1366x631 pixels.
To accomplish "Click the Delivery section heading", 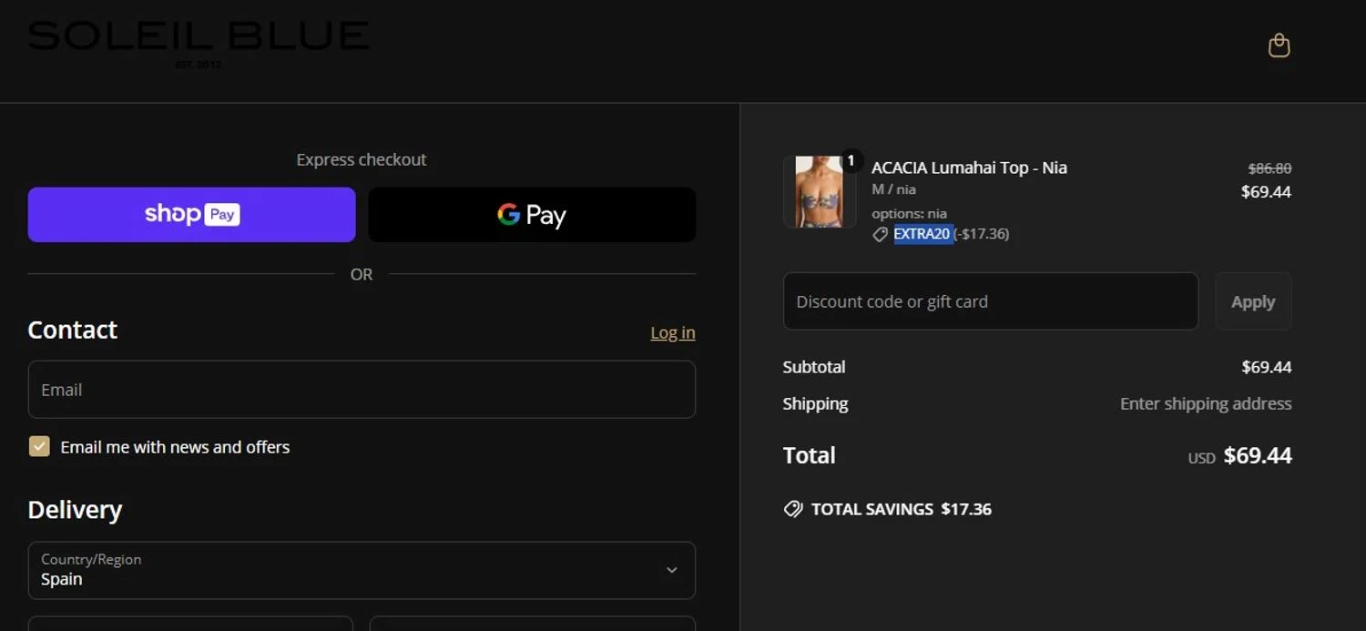I will pyautogui.click(x=75, y=510).
